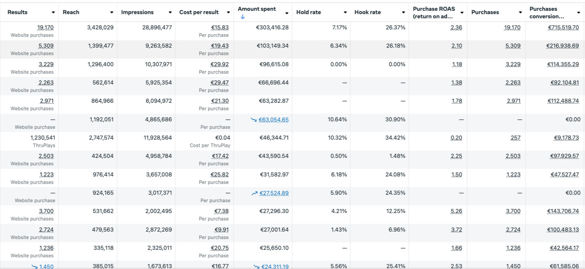
Task: Expand the Hold rate column menu arrow
Action: coord(345,12)
